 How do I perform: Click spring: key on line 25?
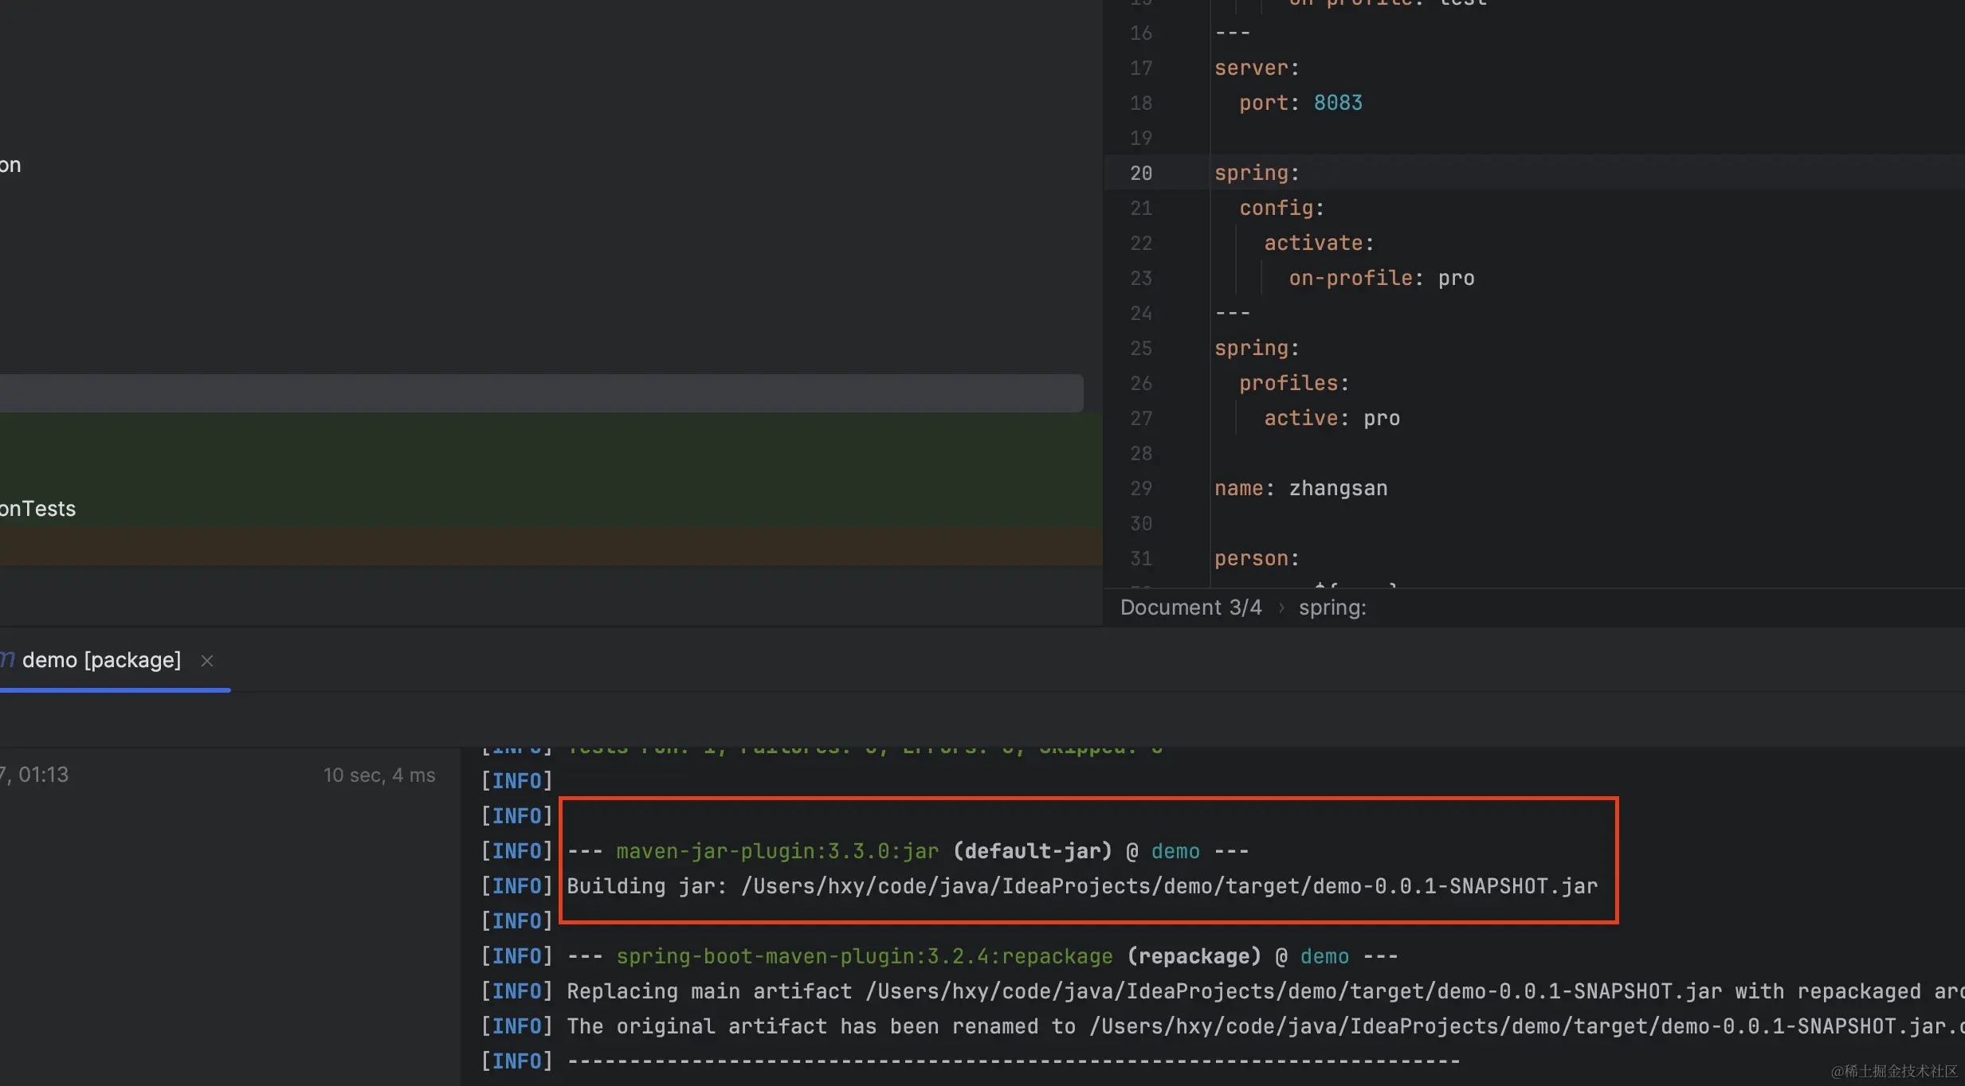[1257, 348]
